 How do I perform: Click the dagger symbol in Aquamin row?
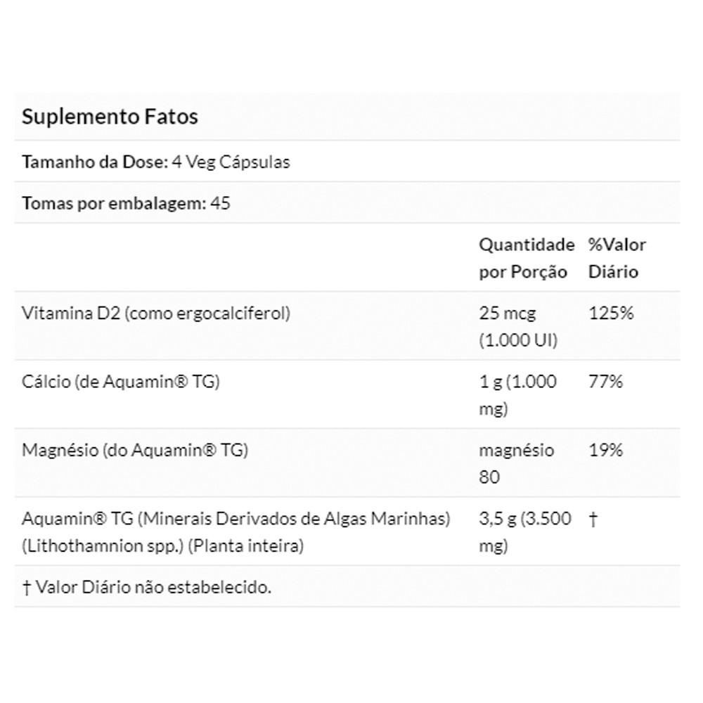593,519
